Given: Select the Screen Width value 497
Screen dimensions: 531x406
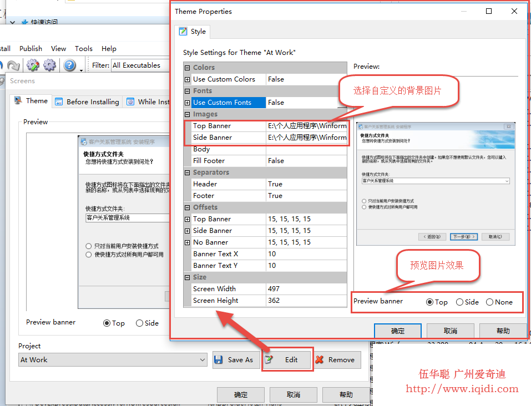Looking at the screenshot, I should (x=306, y=289).
